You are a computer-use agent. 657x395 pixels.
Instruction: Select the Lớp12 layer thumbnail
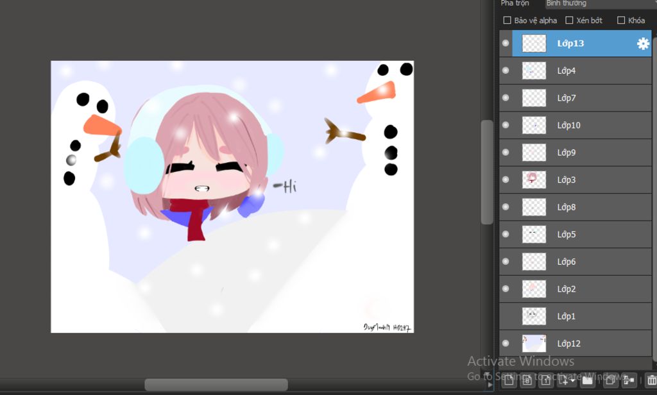[534, 343]
